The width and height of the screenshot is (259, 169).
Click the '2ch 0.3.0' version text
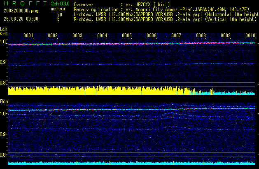(x=60, y=4)
